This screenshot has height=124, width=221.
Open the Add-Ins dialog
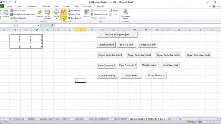click(x=40, y=14)
